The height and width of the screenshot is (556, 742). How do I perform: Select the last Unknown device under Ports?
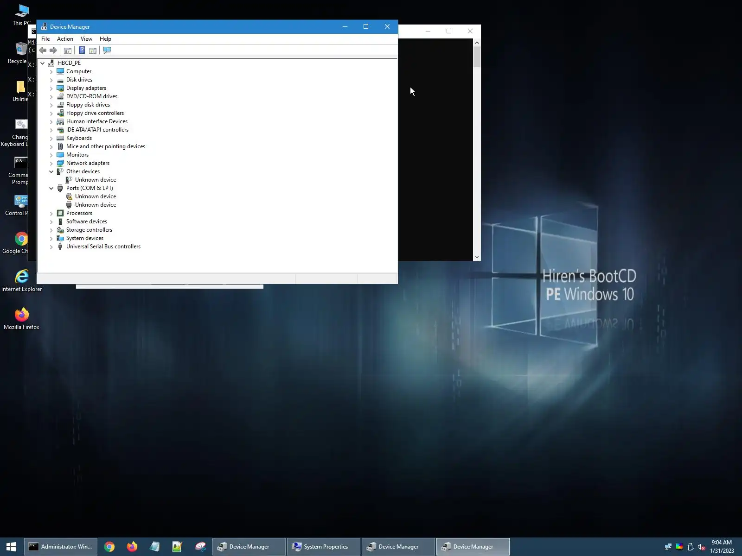click(x=96, y=205)
